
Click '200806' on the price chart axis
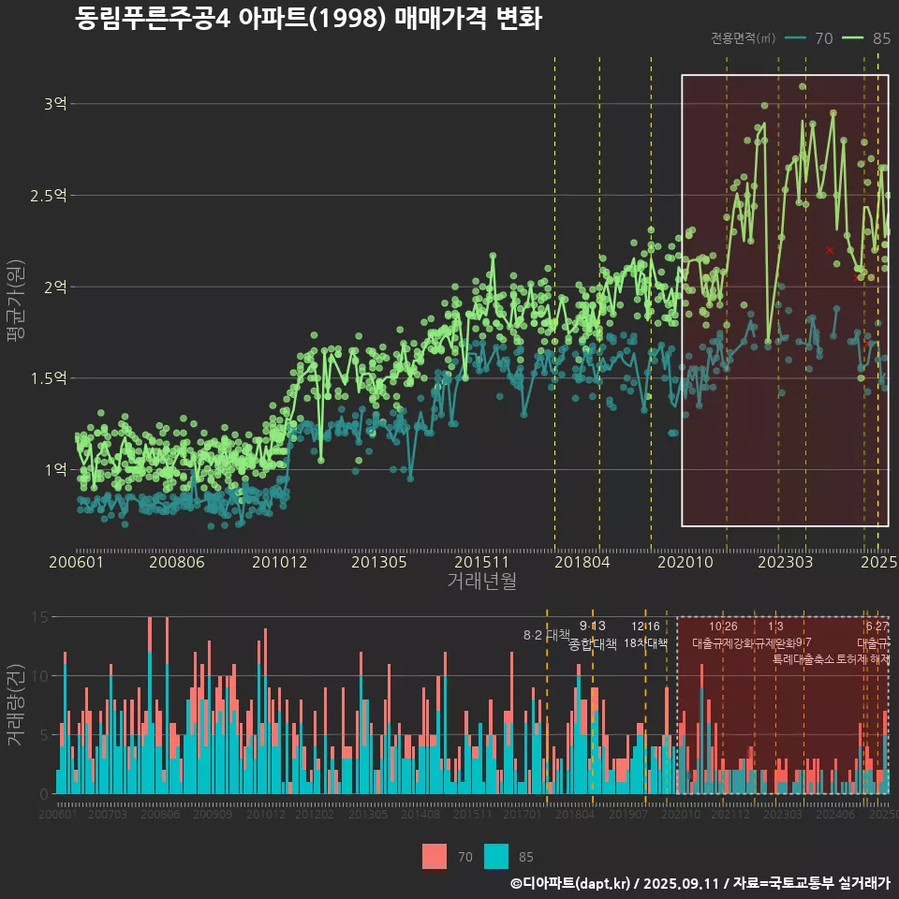(x=177, y=562)
